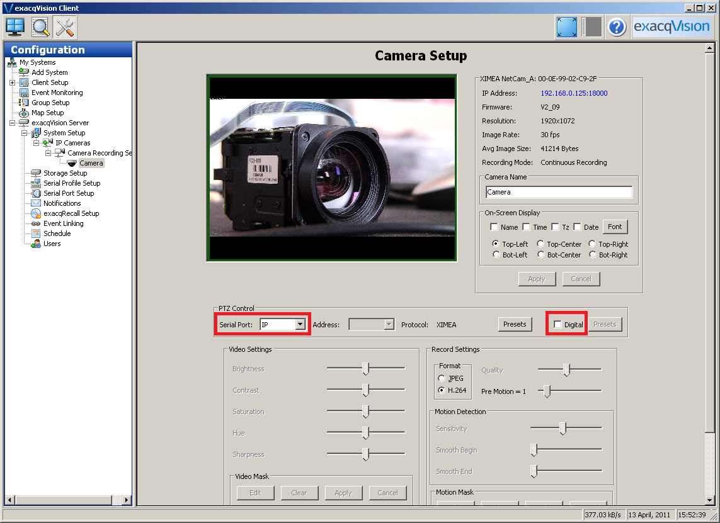Click the Pre Motion slider
Screen dimensions: 720x523
tap(569, 391)
